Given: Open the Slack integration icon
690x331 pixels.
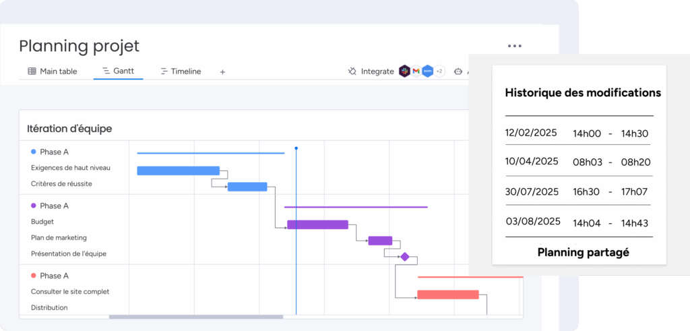Looking at the screenshot, I should coord(404,71).
